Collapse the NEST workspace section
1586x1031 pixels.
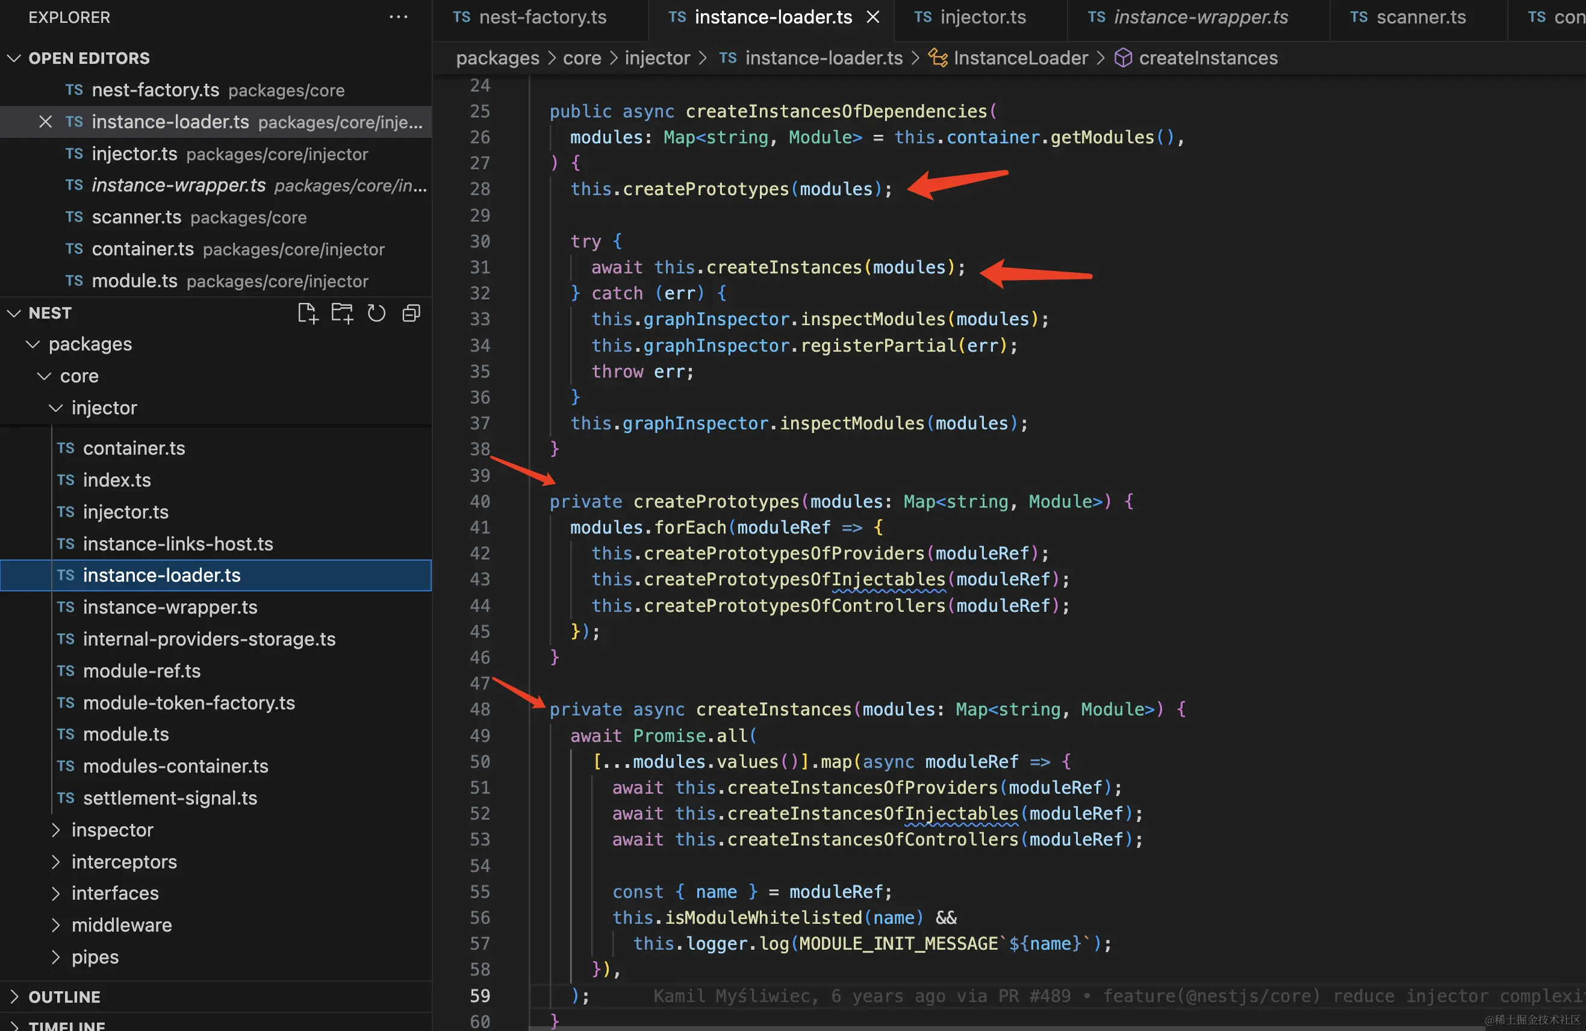(x=14, y=313)
